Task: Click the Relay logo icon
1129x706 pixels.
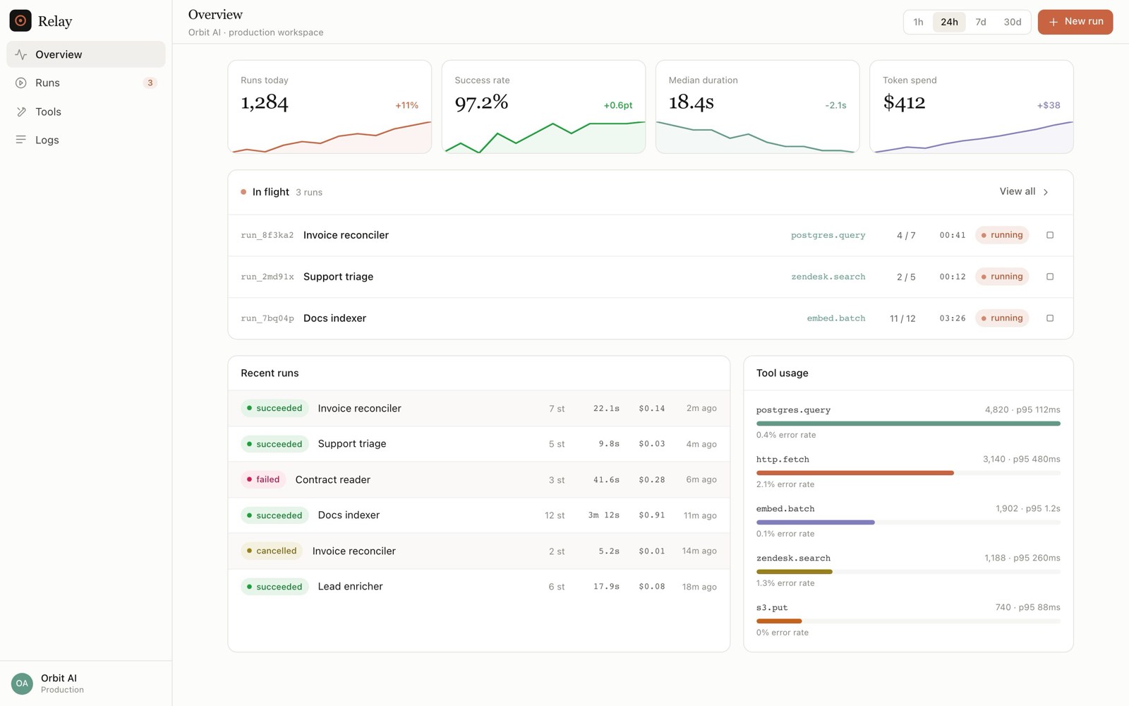Action: point(20,21)
